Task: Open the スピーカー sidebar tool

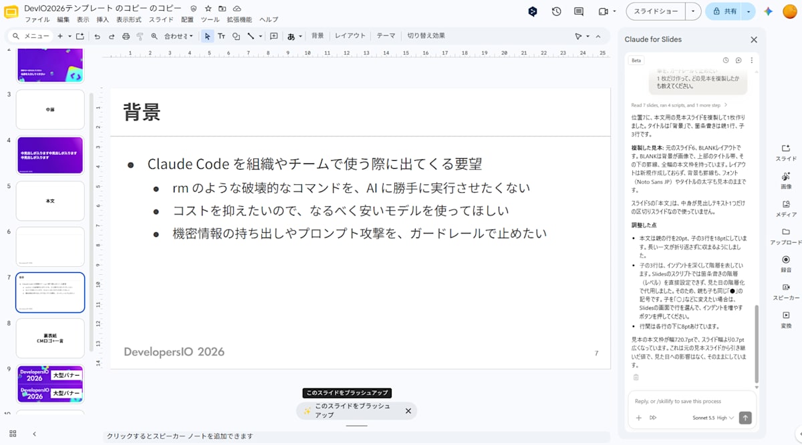Action: (785, 292)
